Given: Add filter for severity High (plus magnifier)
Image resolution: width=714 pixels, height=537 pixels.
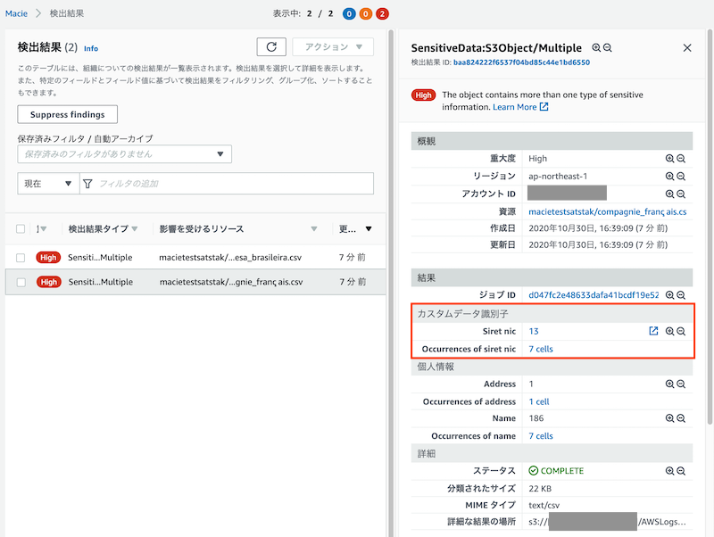Looking at the screenshot, I should [x=670, y=159].
